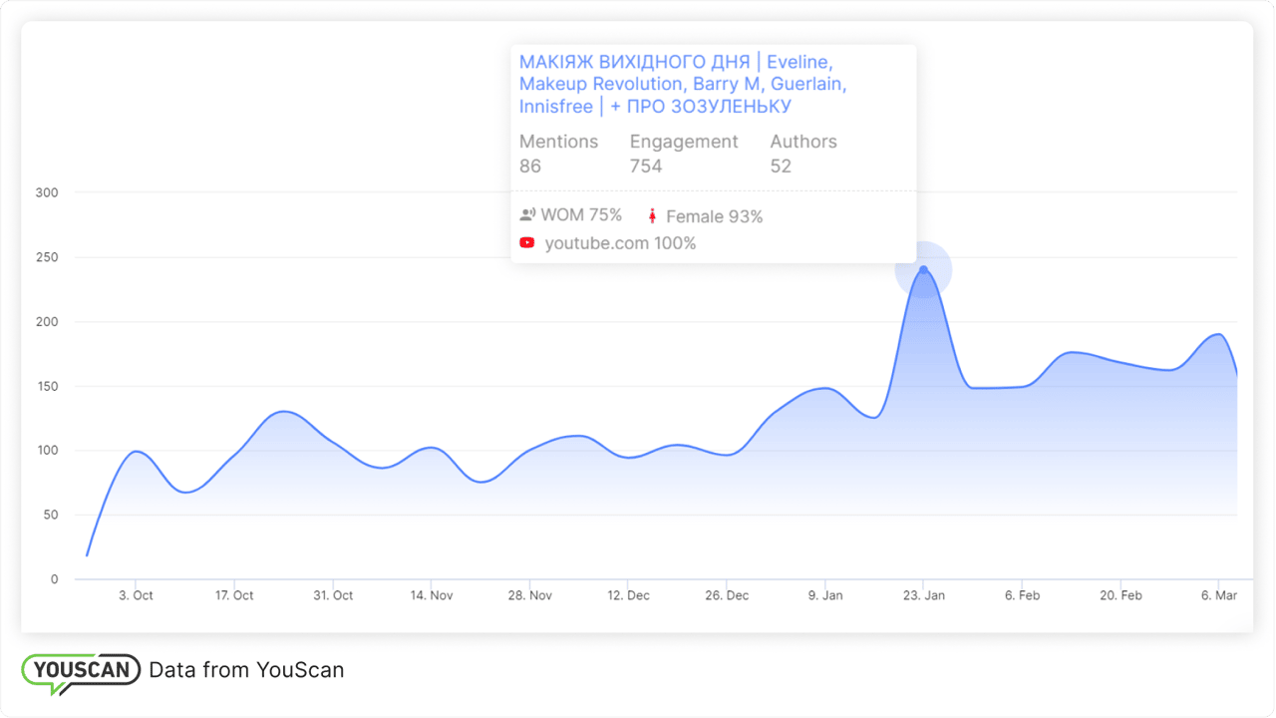The width and height of the screenshot is (1276, 718).
Task: Click the Mentions count of 86
Action: click(530, 166)
